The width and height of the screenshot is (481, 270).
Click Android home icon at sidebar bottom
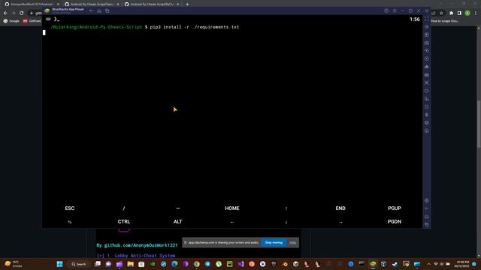tap(427, 217)
